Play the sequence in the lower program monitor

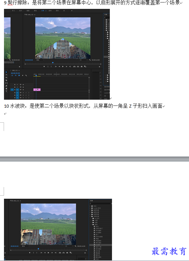tap(48, 253)
